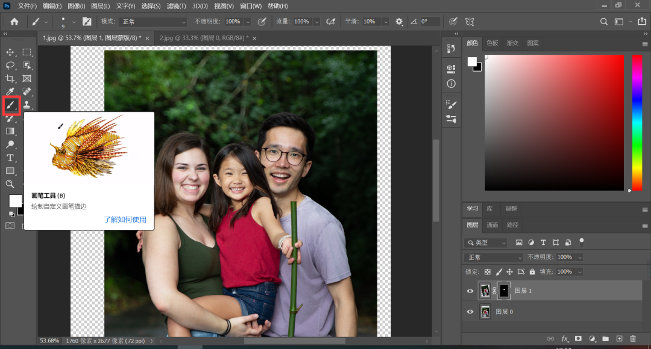Open layer filter 类型 dropdown
The image size is (651, 349).
pyautogui.click(x=486, y=242)
